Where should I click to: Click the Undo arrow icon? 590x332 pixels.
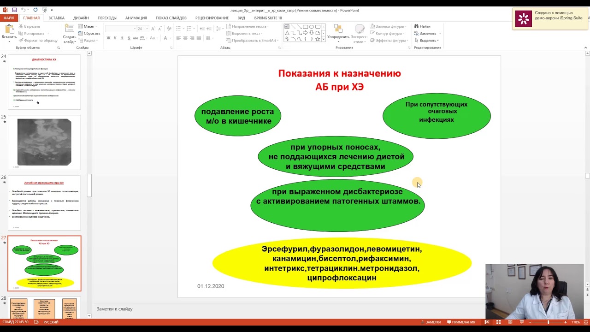pyautogui.click(x=23, y=10)
